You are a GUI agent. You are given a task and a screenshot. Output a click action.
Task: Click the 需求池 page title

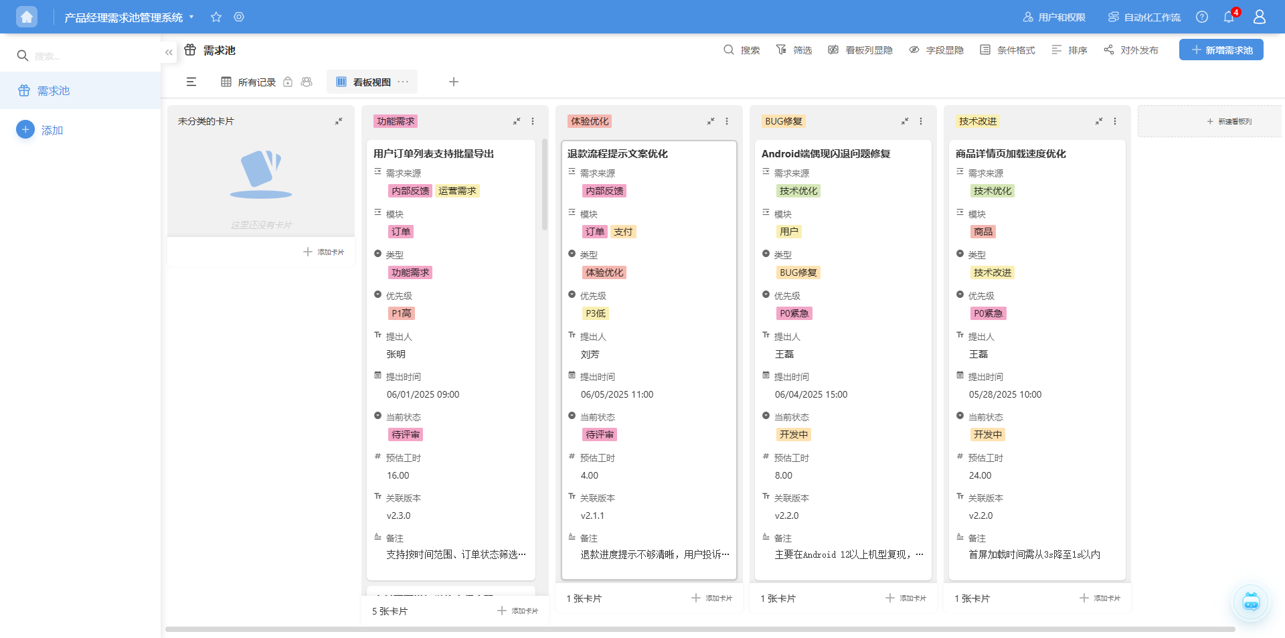[x=220, y=50]
